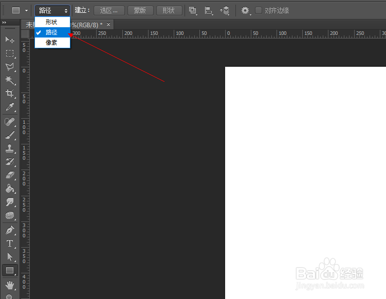Click the 形状 button beside 蒙版
This screenshot has height=299, width=386.
pyautogui.click(x=169, y=11)
